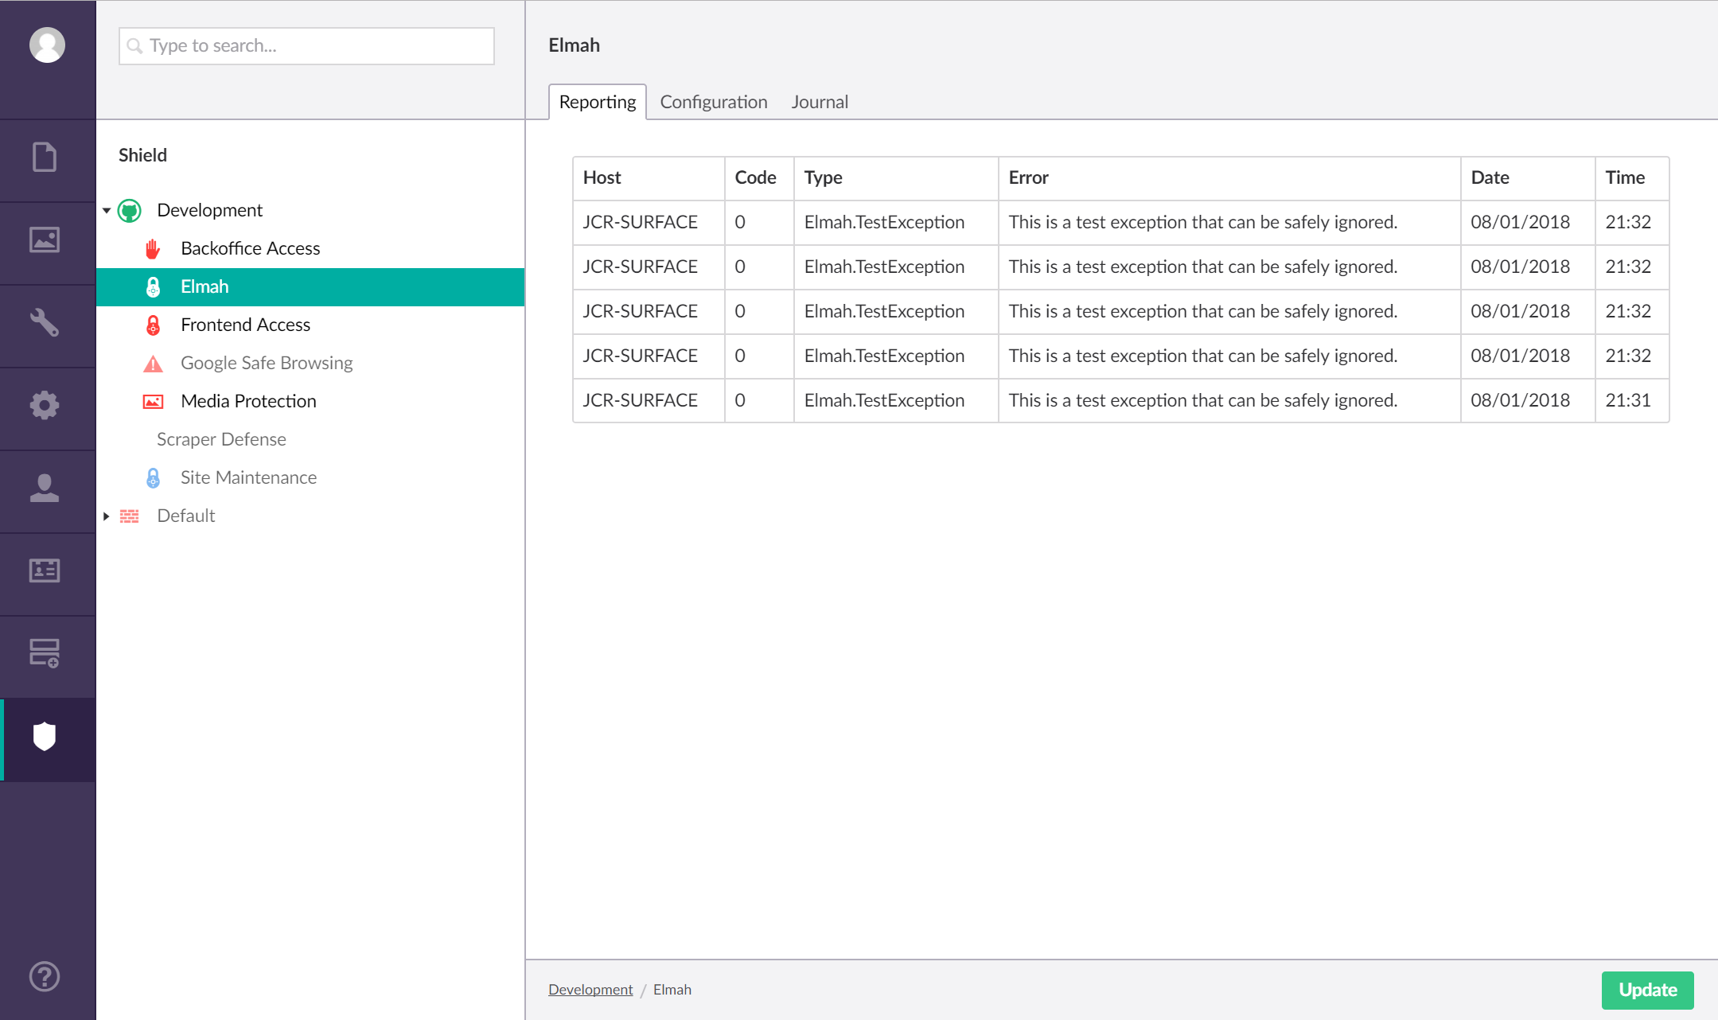
Task: Click the search magnifier icon
Action: (135, 46)
